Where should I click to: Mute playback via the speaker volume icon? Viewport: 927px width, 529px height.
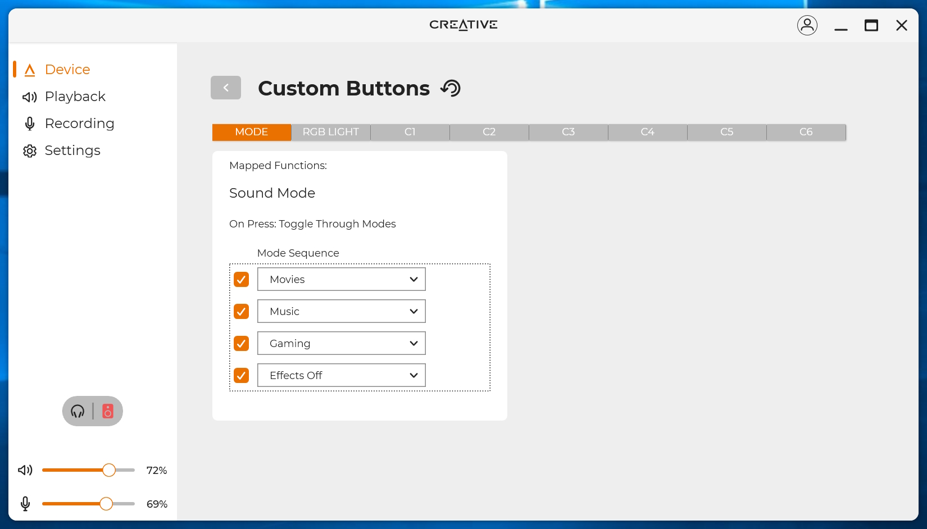coord(25,470)
